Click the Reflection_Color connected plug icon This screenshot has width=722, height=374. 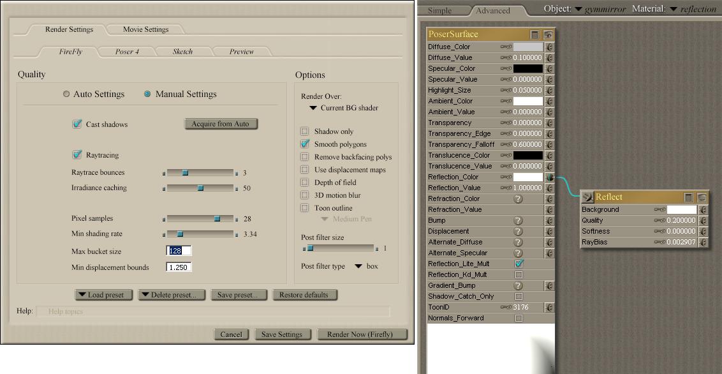pos(549,177)
